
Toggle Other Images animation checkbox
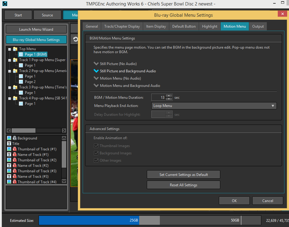(x=96, y=160)
